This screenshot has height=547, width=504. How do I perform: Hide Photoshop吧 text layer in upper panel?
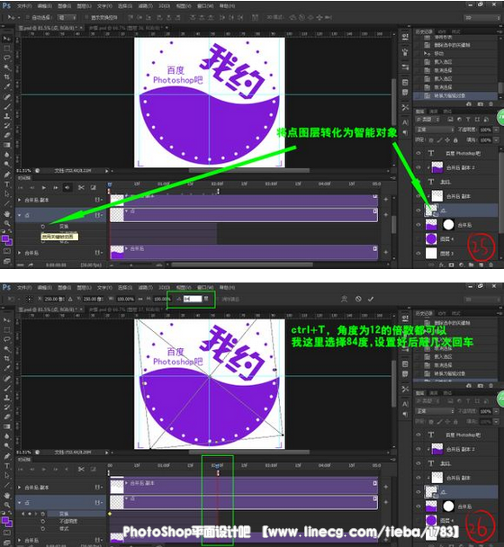click(x=418, y=153)
